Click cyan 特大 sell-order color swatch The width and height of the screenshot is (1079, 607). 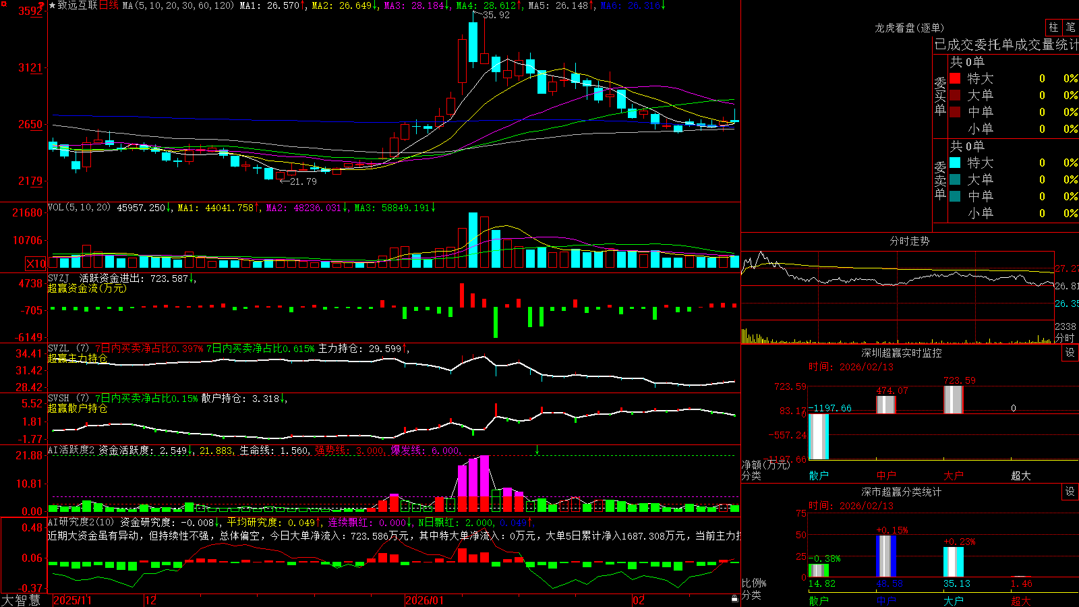pyautogui.click(x=955, y=163)
